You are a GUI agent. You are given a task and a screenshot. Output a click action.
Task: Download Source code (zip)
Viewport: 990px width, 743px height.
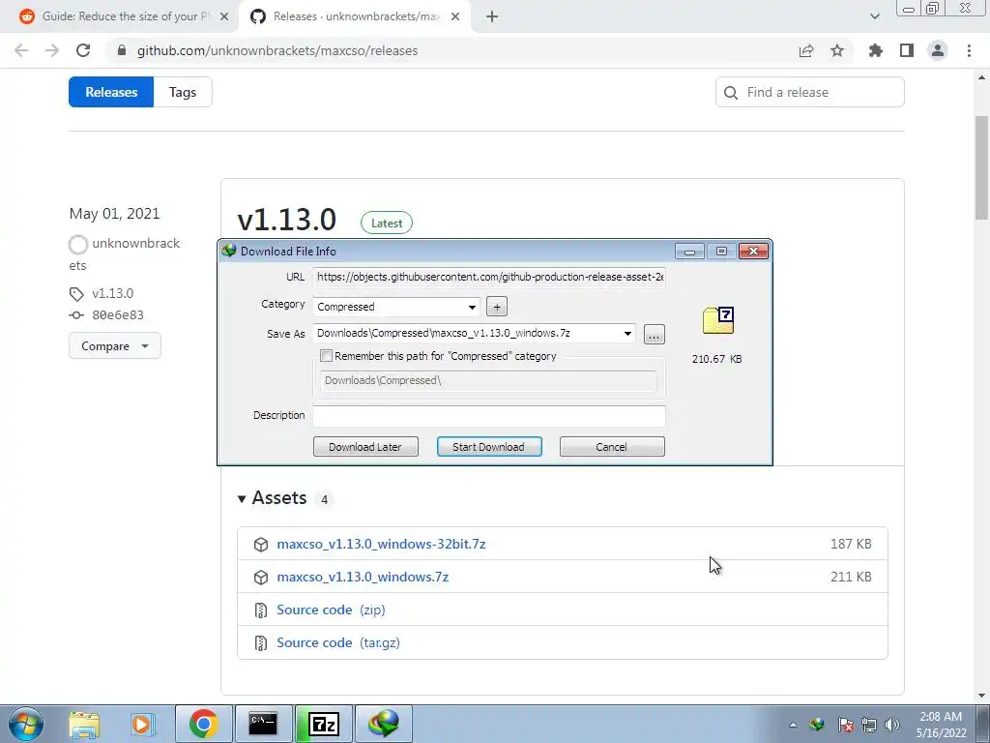(331, 609)
